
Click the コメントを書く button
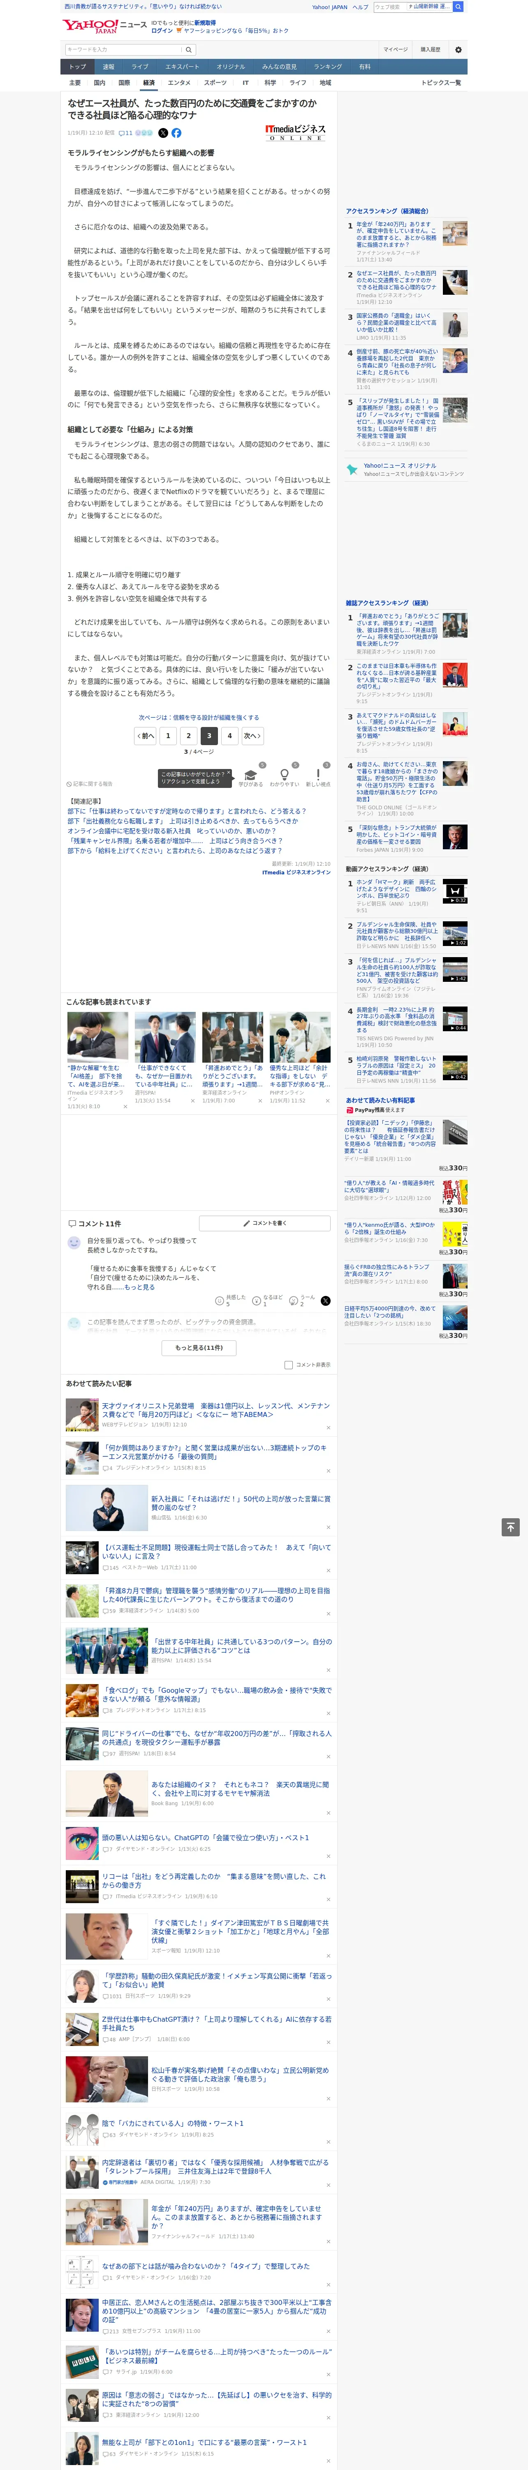[x=265, y=1223]
